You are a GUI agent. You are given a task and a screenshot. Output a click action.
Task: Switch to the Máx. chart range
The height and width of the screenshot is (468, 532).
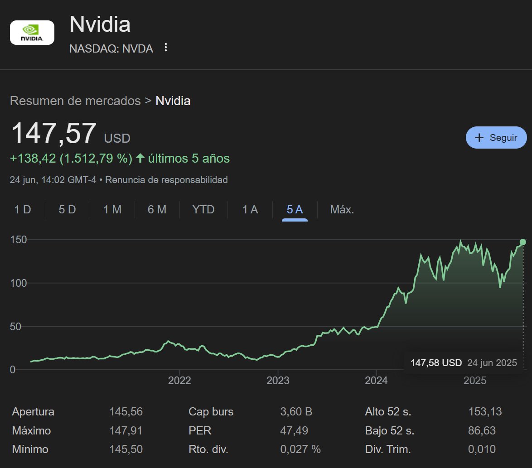[342, 210]
